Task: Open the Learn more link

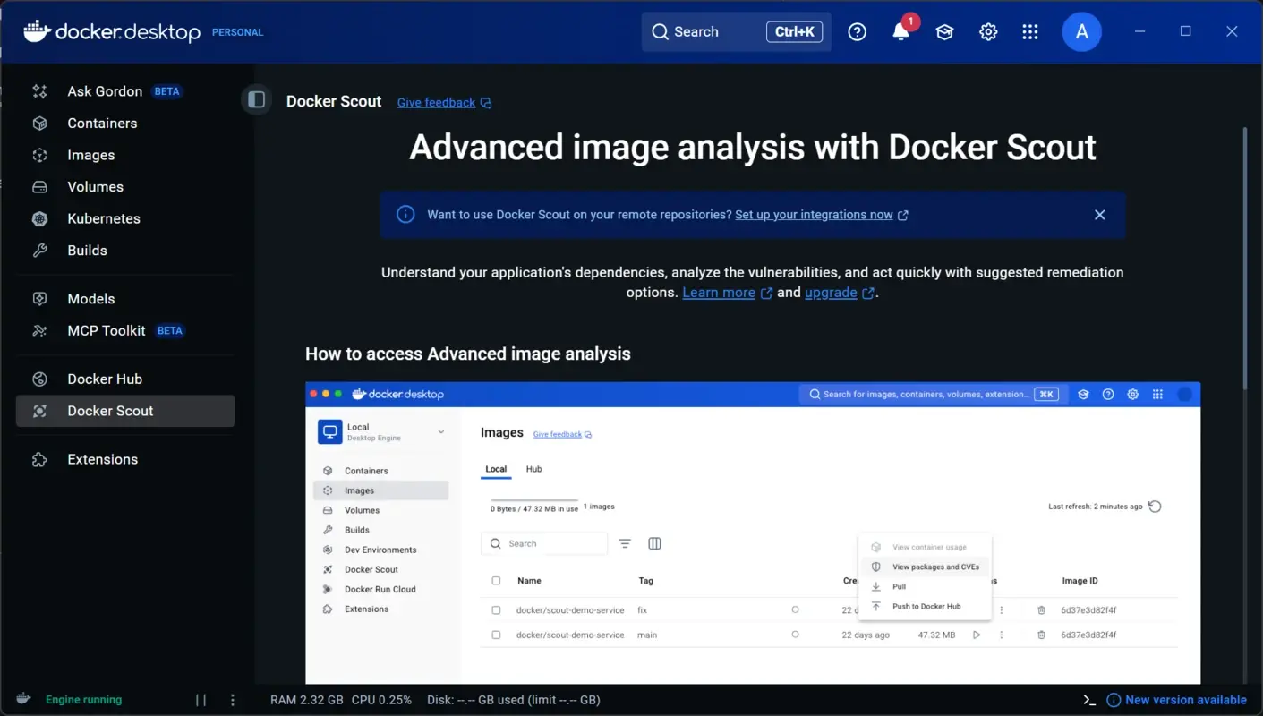Action: (x=719, y=292)
